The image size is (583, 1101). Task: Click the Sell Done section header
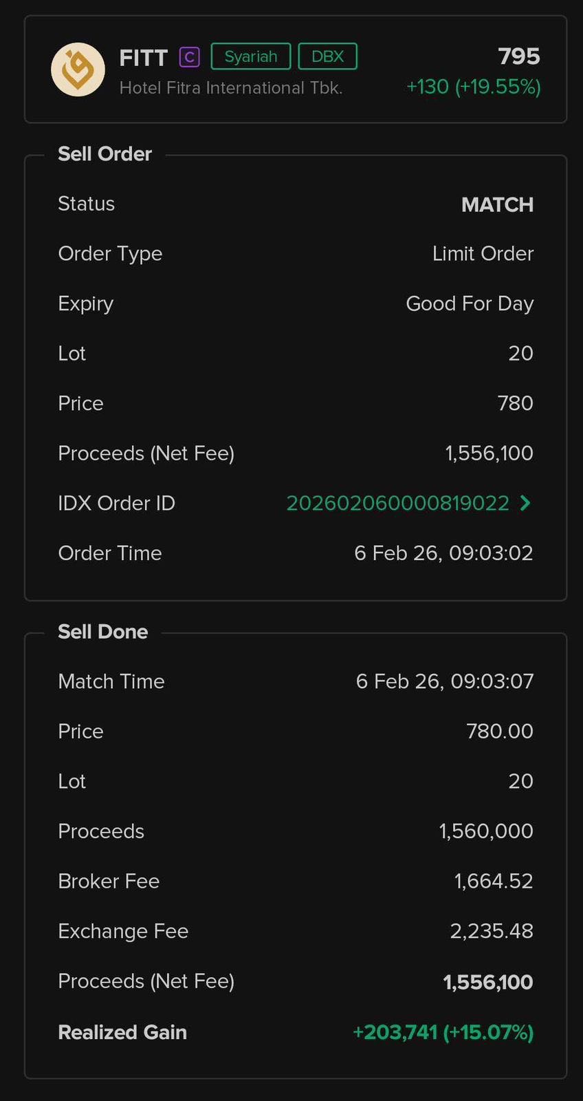[102, 632]
